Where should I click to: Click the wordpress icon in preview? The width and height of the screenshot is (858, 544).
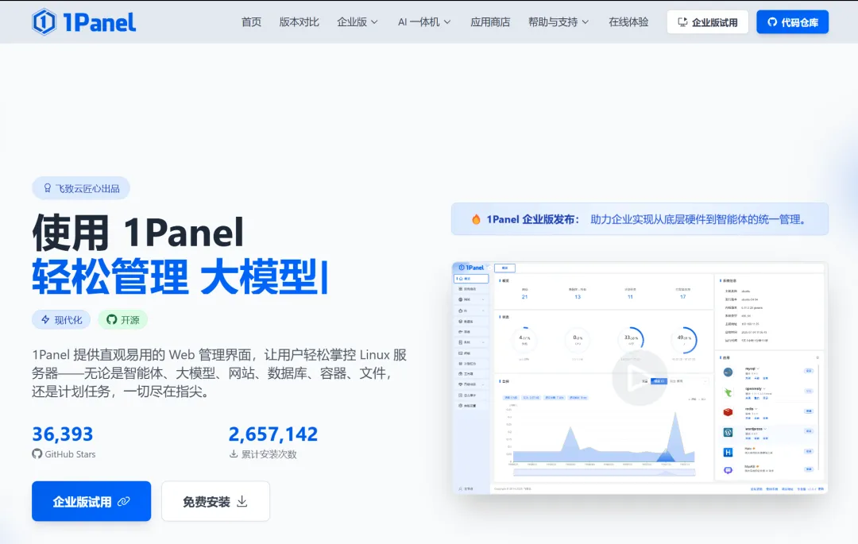[x=728, y=432]
